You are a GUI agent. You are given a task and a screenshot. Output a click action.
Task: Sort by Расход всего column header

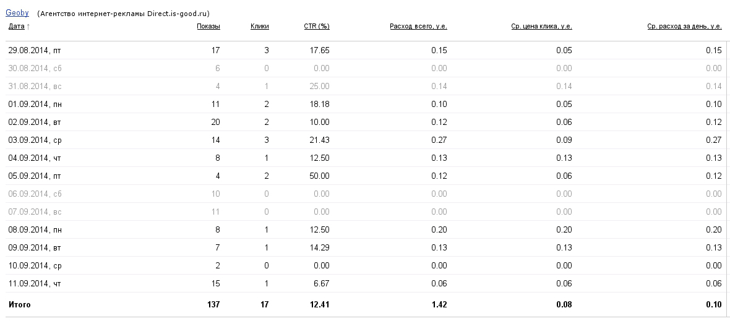[418, 26]
